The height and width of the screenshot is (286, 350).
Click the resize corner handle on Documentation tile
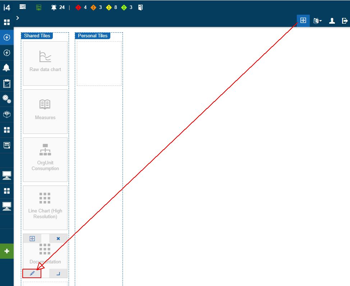(58, 273)
